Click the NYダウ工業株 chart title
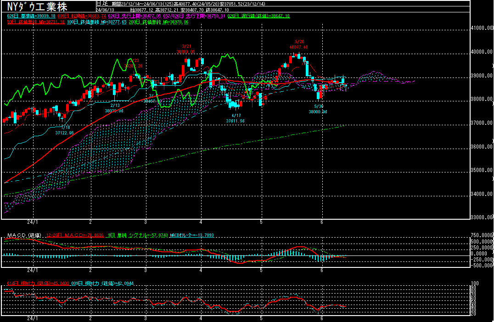 (37, 6)
